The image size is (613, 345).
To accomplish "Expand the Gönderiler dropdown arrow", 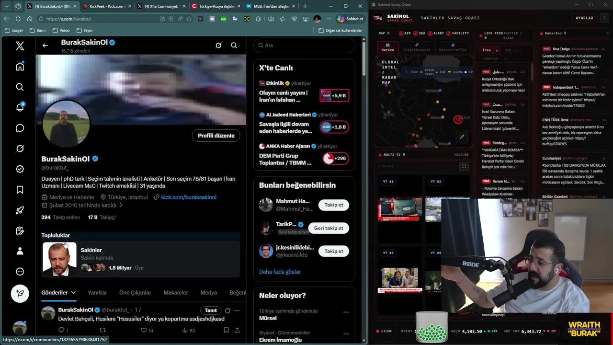I will pos(73,292).
